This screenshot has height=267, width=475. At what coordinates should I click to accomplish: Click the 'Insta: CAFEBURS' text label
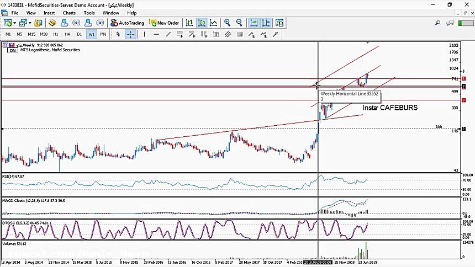[x=390, y=108]
